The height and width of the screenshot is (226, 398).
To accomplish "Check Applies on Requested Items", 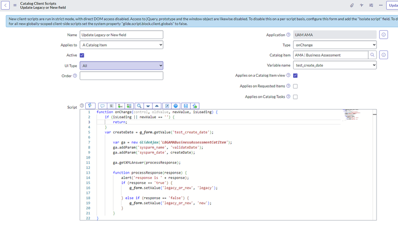I will pyautogui.click(x=295, y=86).
